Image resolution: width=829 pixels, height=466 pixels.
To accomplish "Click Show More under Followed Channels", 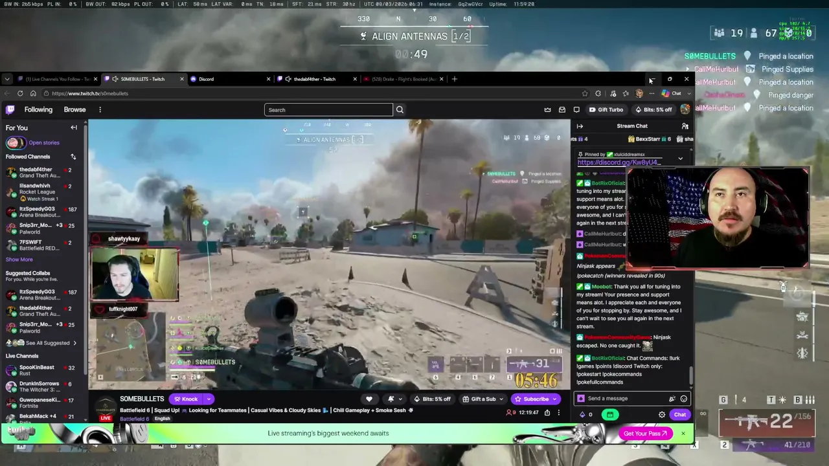I will pyautogui.click(x=19, y=260).
